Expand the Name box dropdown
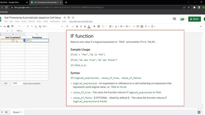 click(7, 31)
